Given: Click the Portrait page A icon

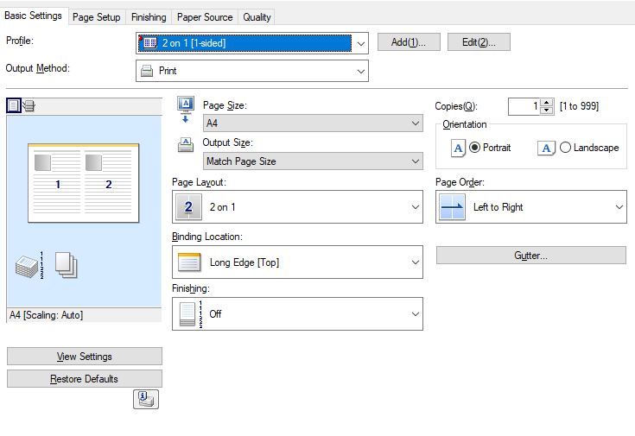Looking at the screenshot, I should pos(458,148).
